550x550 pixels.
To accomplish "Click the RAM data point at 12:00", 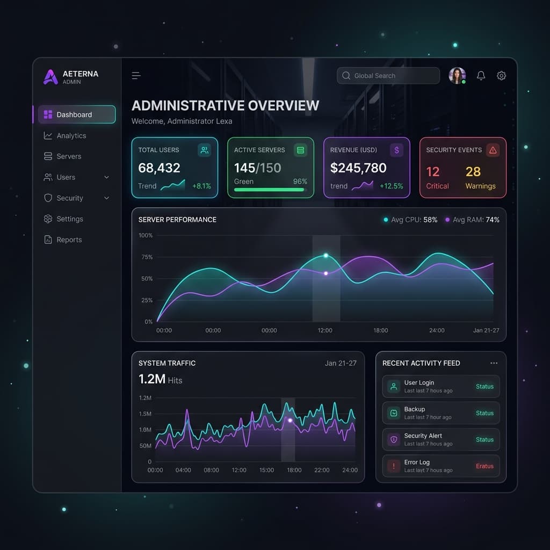I will pos(326,273).
